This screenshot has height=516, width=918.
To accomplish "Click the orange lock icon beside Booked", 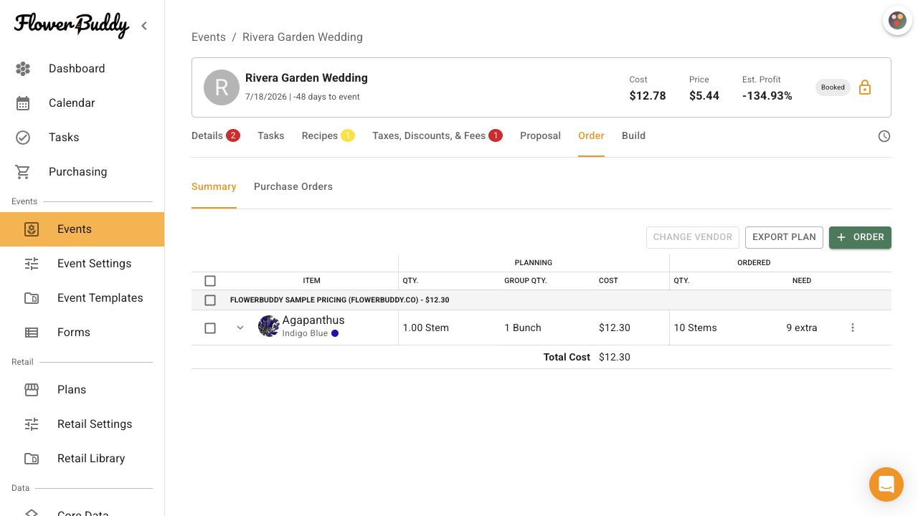I will point(865,87).
